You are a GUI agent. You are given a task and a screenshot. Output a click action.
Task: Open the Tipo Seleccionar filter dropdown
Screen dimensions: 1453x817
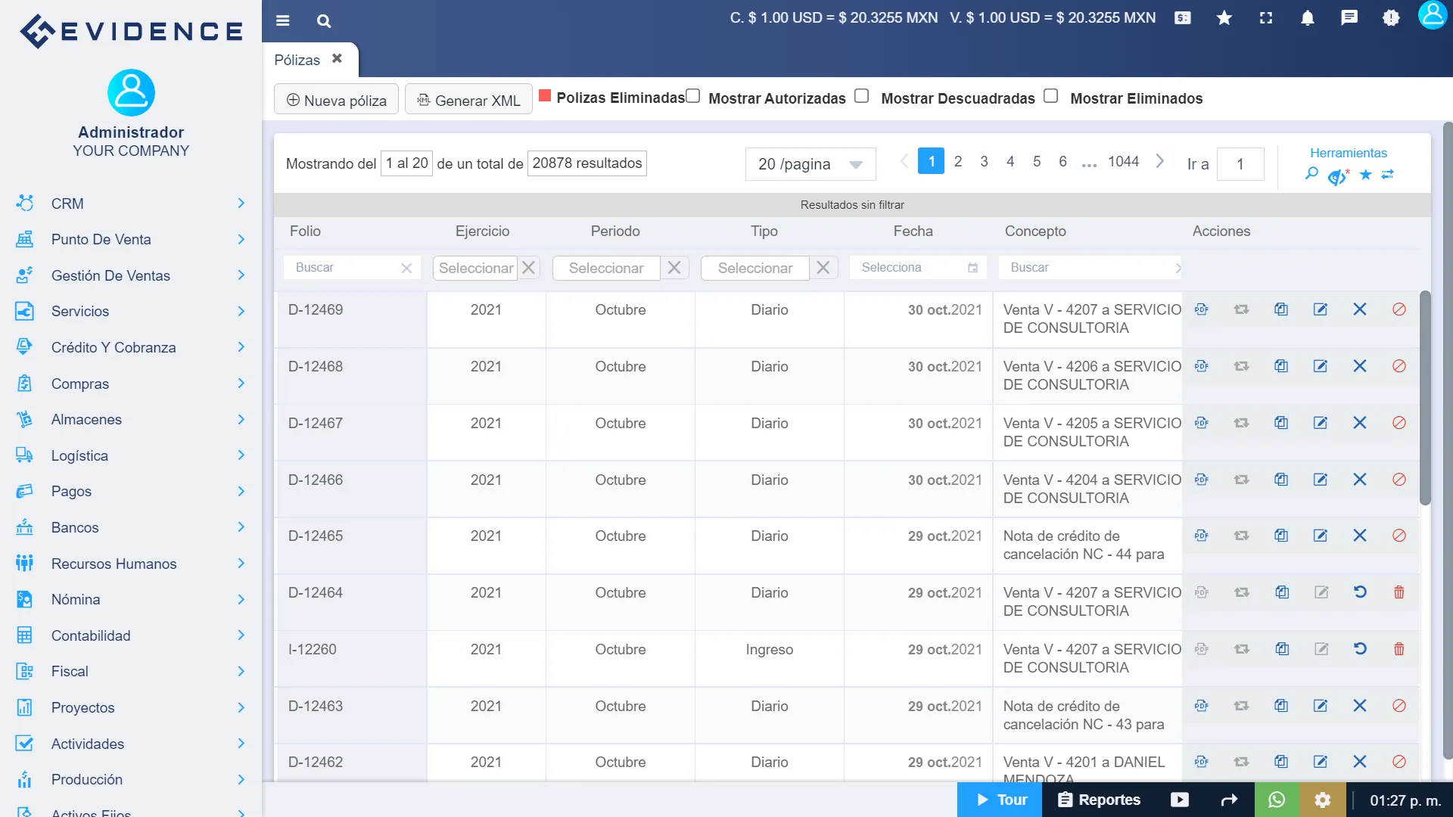(x=755, y=268)
